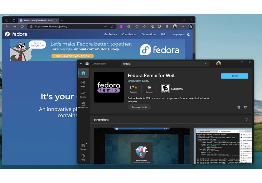Screen dimensions: 262x183
Task: Go back in the Edge browser
Action: [7, 26]
